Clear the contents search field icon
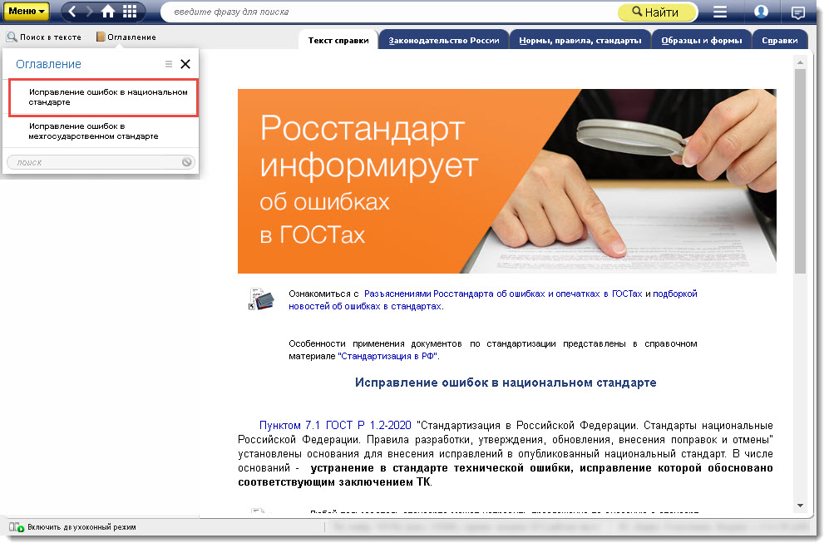829x548 pixels. (186, 162)
